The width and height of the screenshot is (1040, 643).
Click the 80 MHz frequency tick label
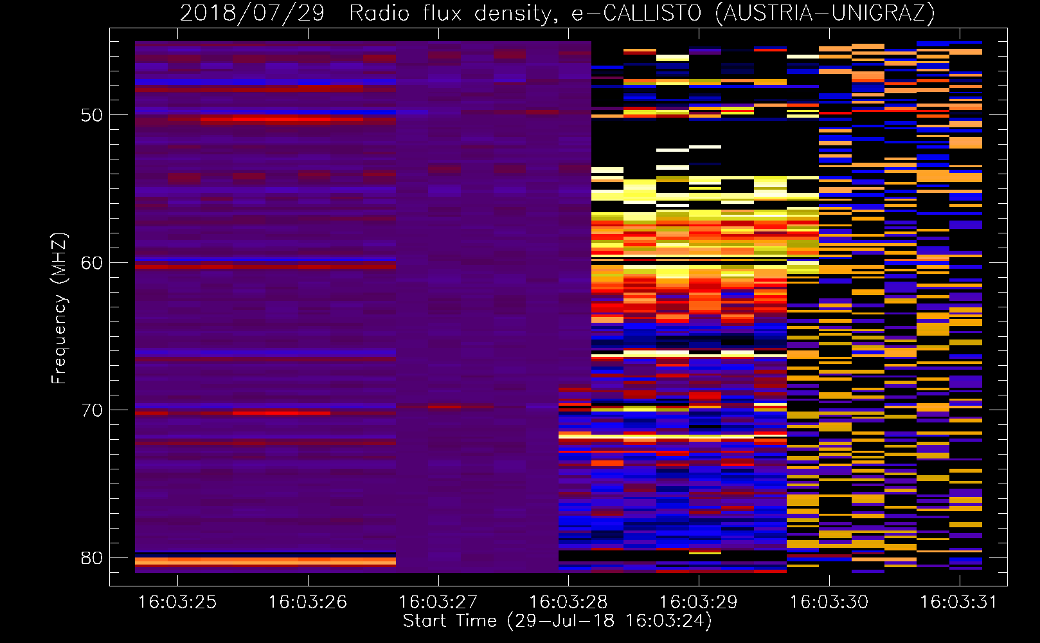pos(92,557)
